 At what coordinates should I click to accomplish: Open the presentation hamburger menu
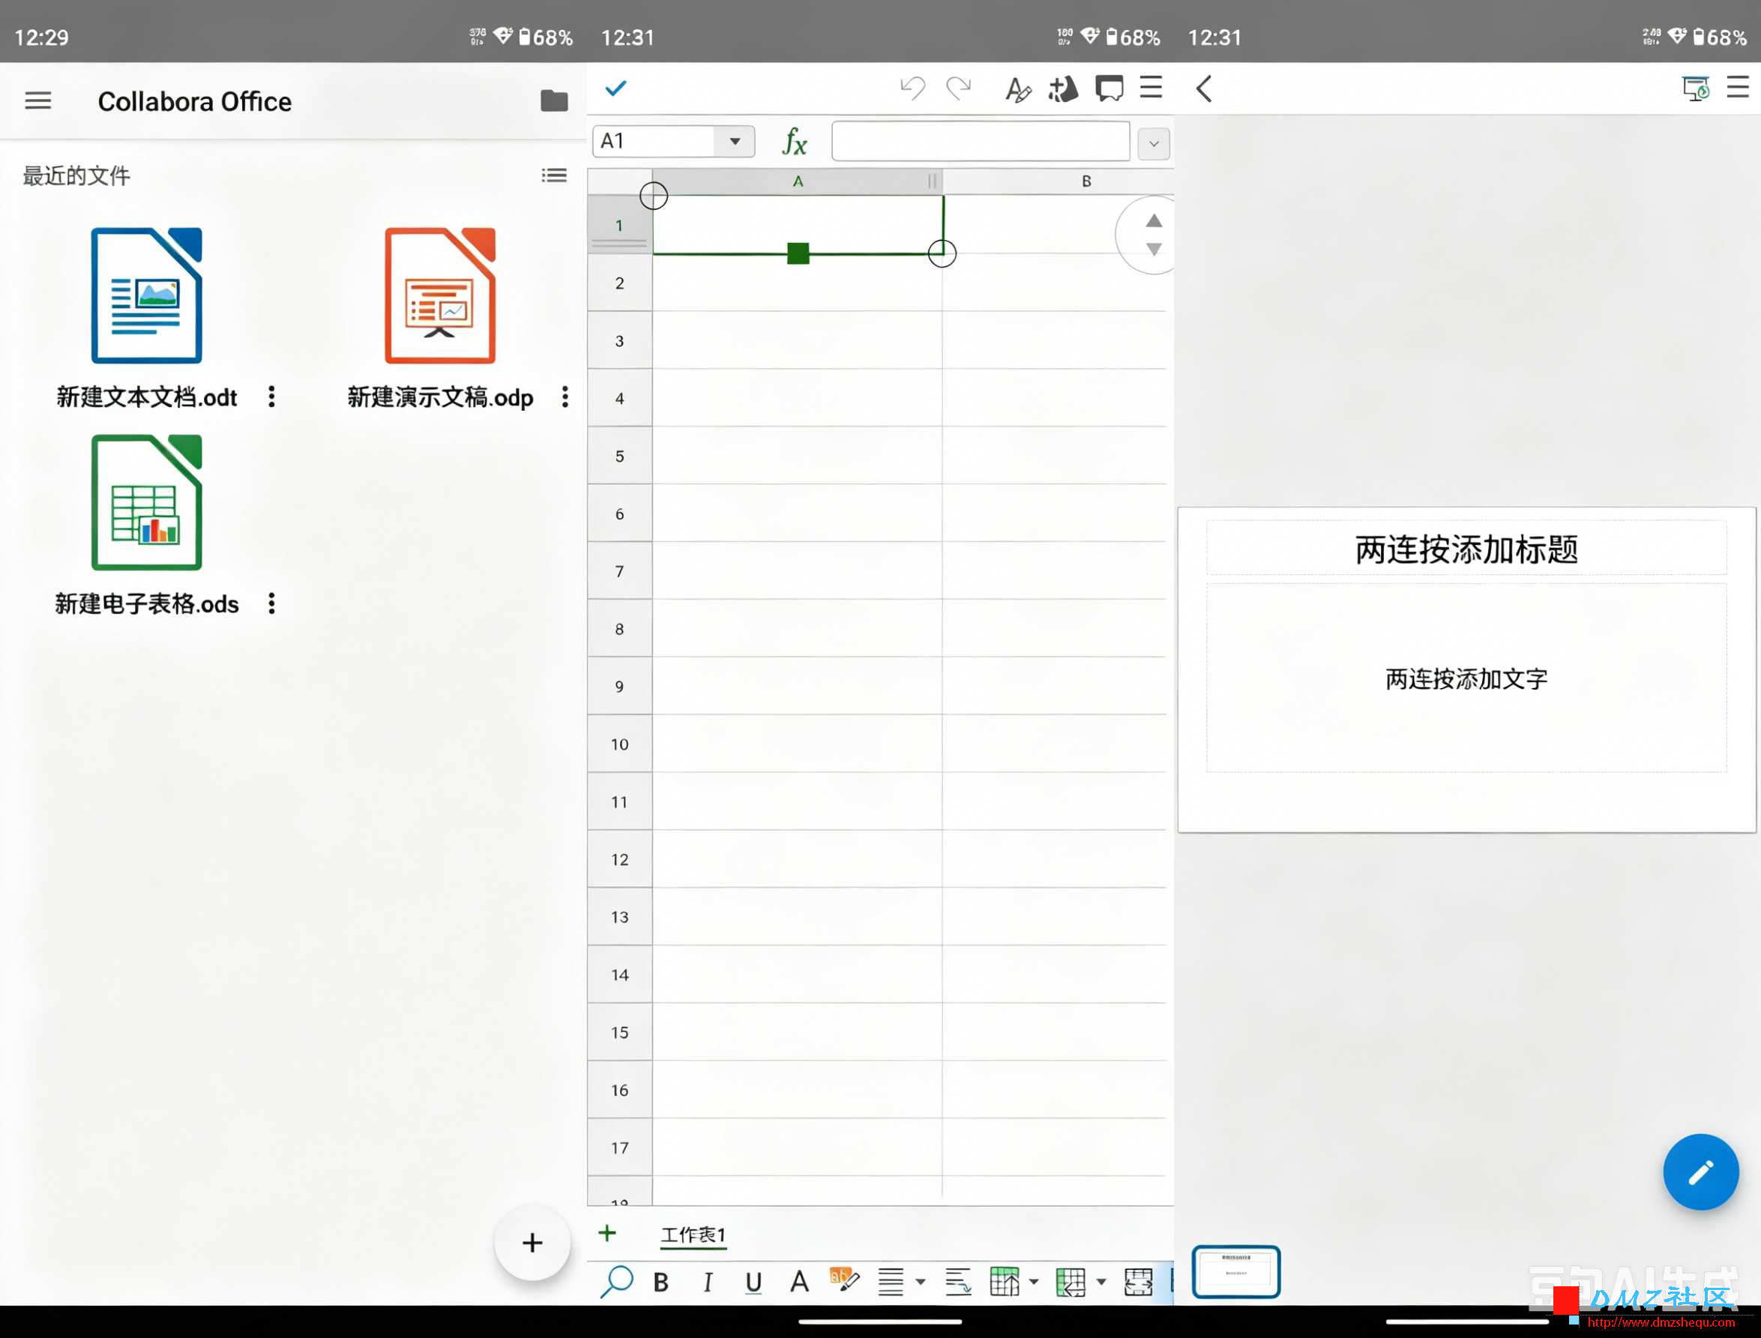coord(1738,87)
